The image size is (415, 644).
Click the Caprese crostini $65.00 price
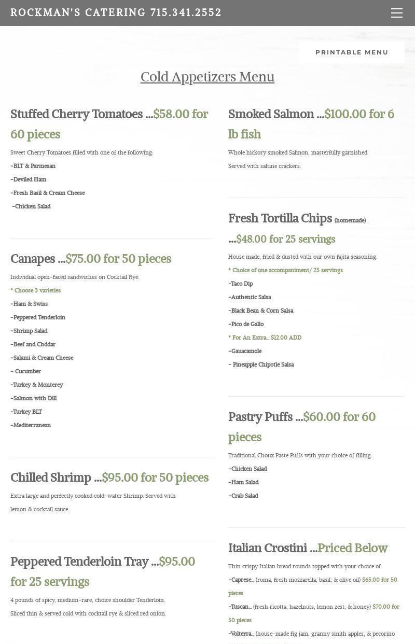[379, 580]
